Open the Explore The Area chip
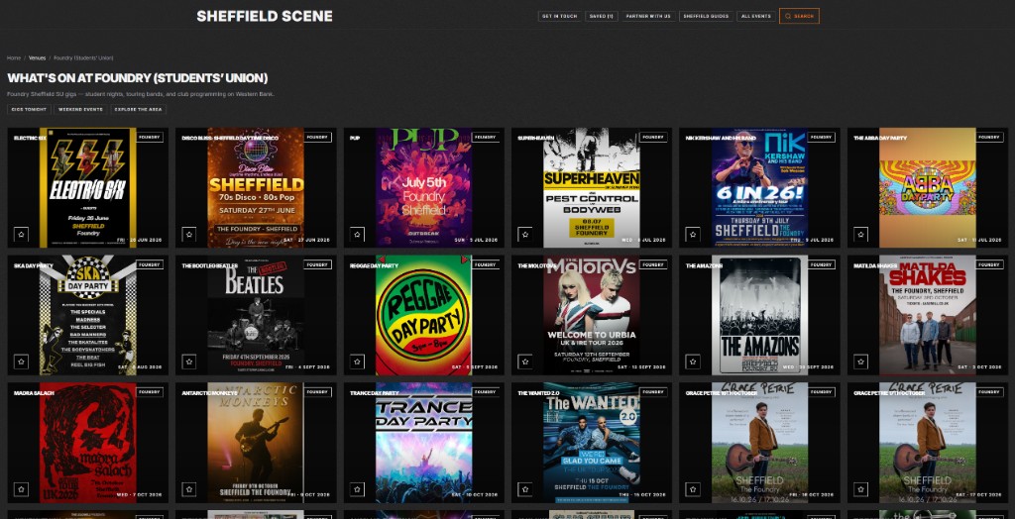This screenshot has width=1015, height=519. 138,109
